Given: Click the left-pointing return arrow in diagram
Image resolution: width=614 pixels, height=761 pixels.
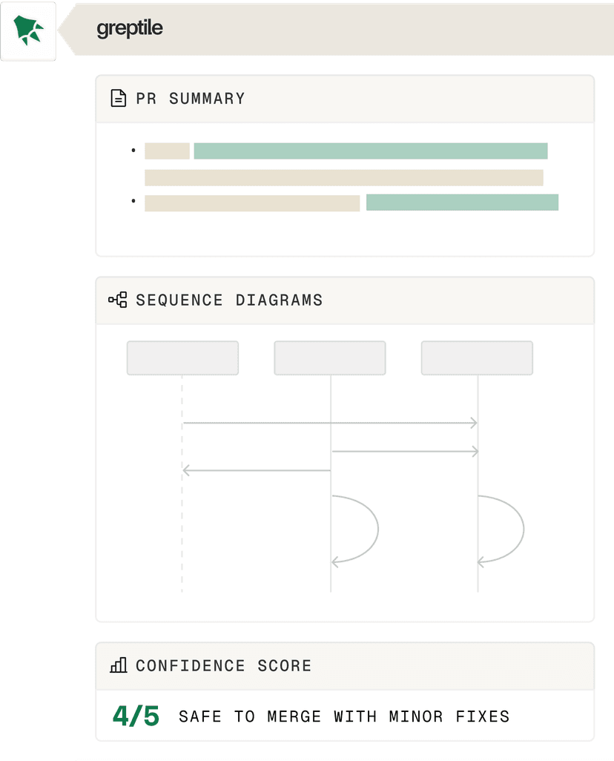Looking at the screenshot, I should [256, 470].
